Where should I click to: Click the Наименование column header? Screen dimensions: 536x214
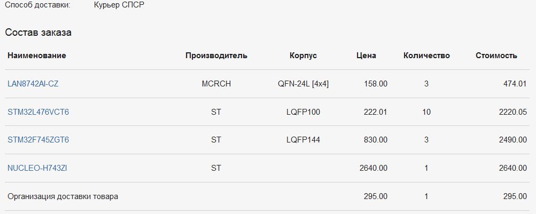[x=37, y=56]
